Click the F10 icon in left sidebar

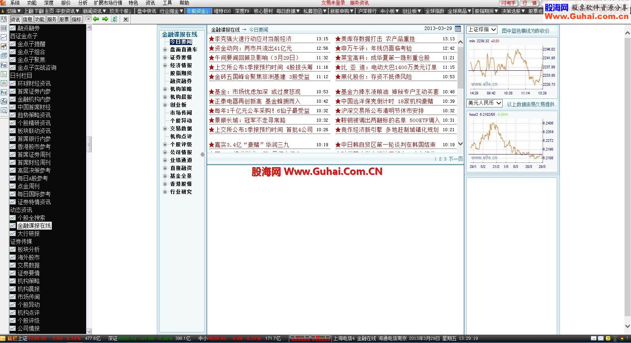point(4,65)
